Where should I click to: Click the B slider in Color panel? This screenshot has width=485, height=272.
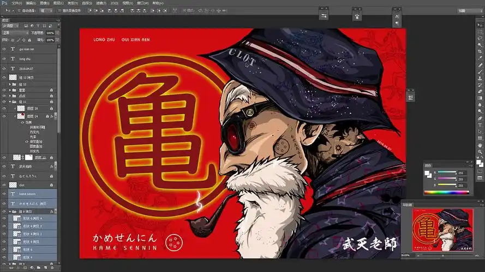pos(447,185)
